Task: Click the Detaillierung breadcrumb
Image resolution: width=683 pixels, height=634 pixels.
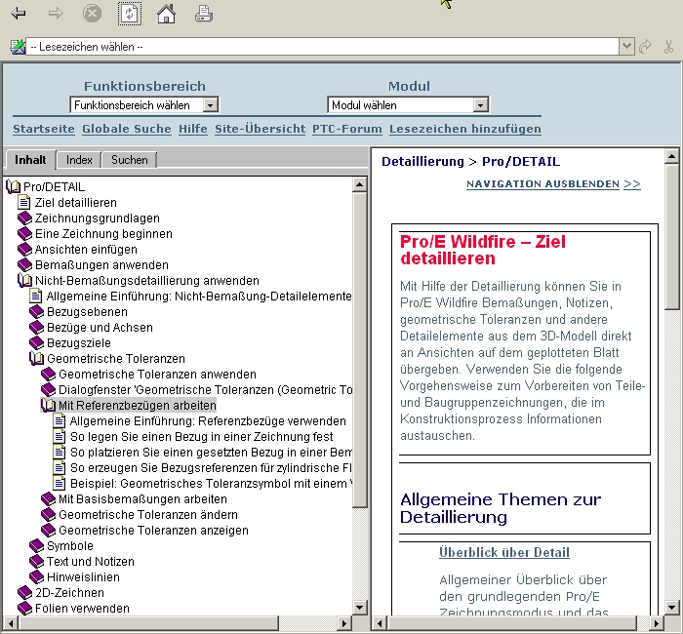Action: tap(422, 162)
